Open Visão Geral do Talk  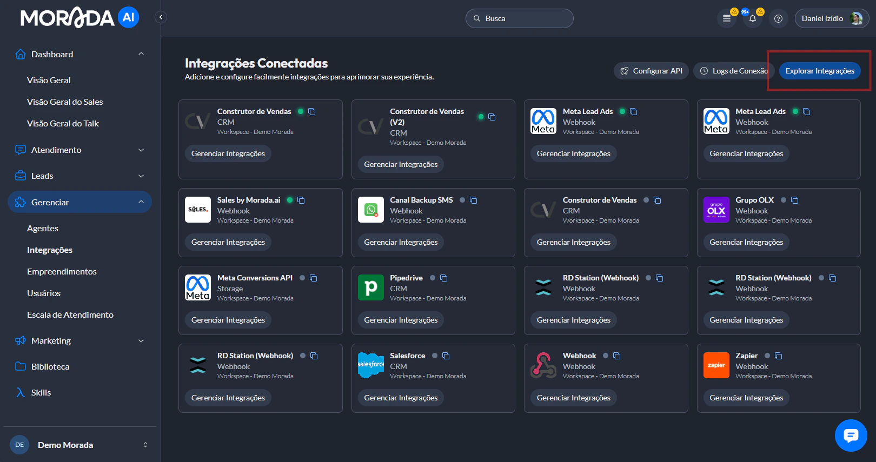tap(63, 123)
